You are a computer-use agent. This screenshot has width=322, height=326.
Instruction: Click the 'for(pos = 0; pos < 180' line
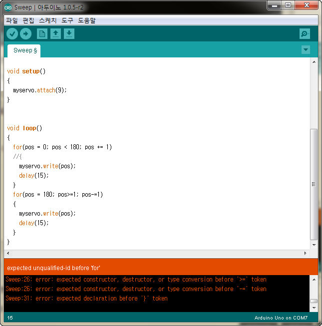[62, 147]
